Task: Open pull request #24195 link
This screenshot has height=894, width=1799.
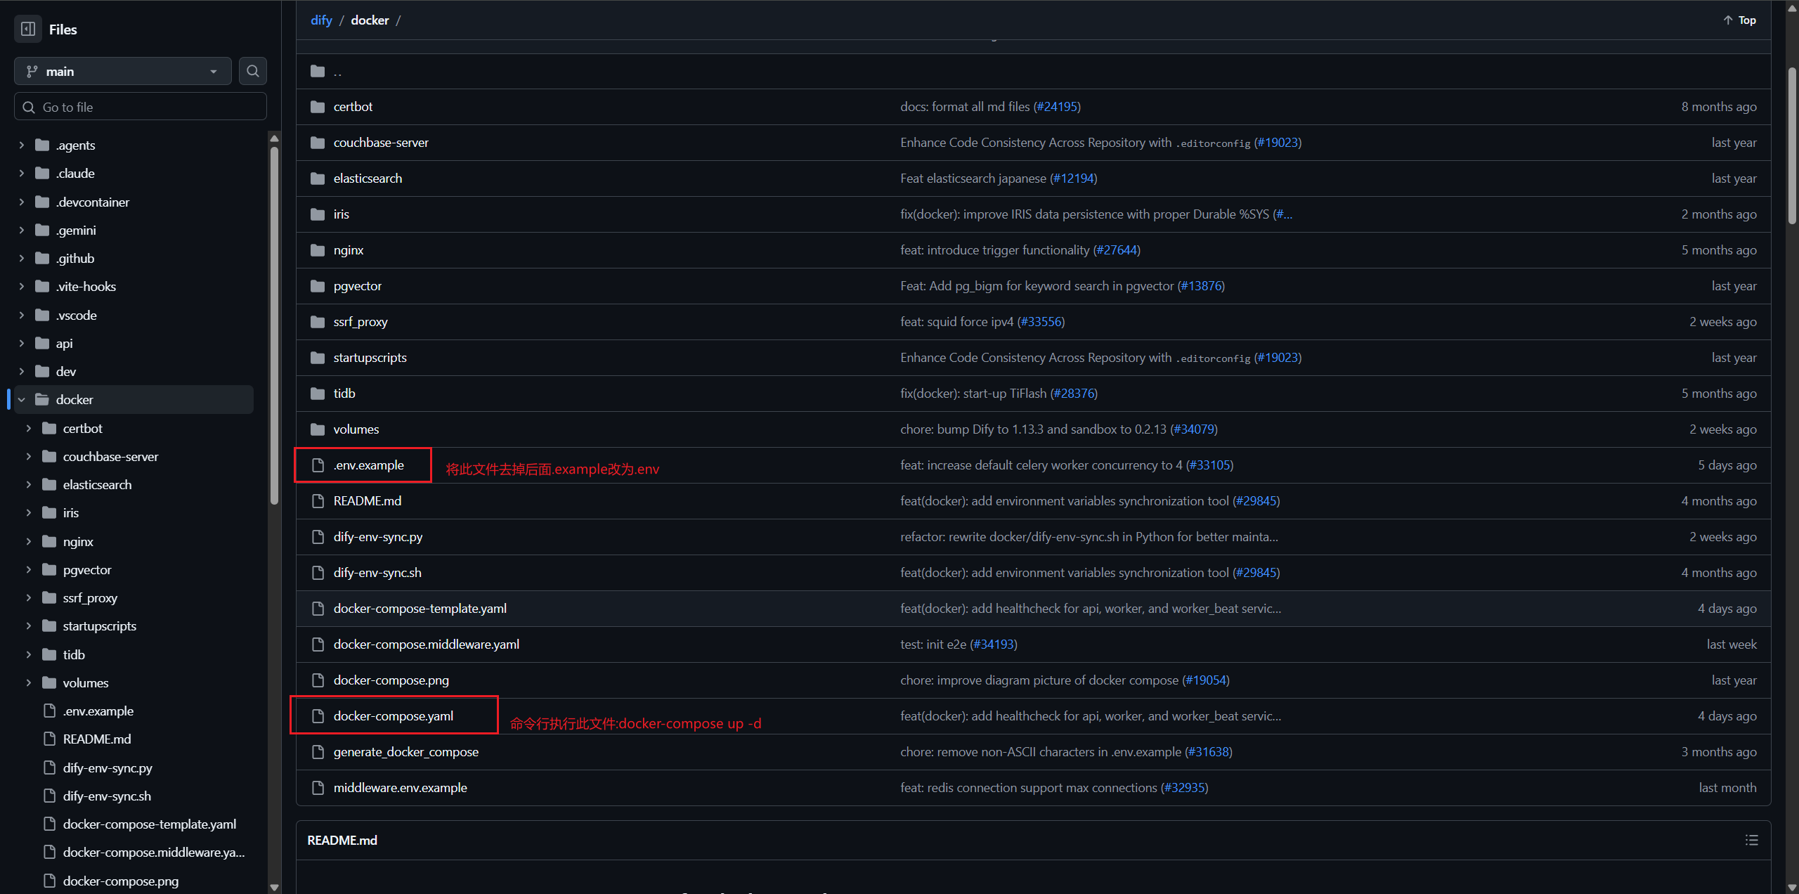Action: 1057,107
